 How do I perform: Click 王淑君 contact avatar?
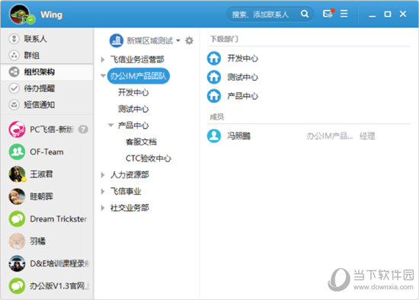17,174
